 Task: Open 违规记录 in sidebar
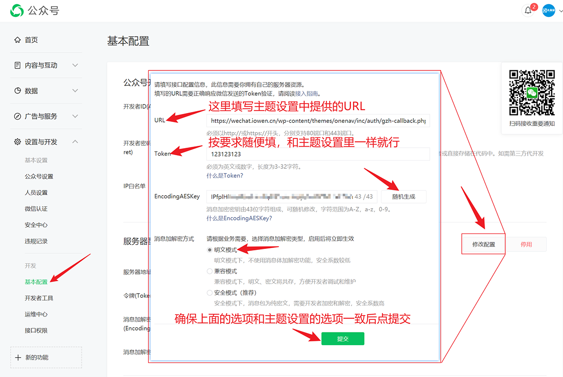[x=36, y=241]
